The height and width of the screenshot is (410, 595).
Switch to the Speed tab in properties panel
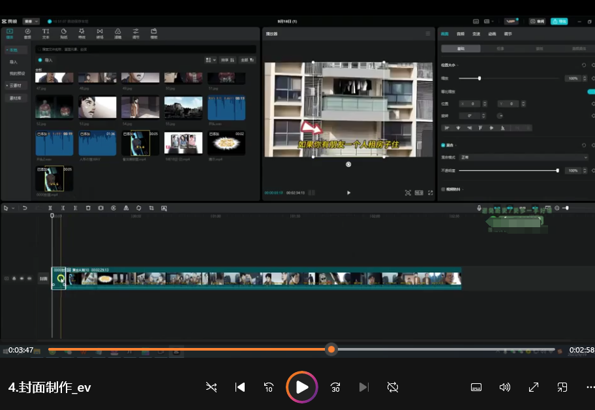pos(476,34)
